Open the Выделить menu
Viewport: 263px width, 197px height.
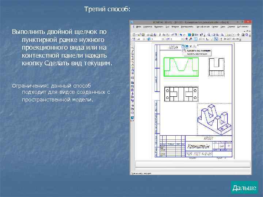coord(159,27)
